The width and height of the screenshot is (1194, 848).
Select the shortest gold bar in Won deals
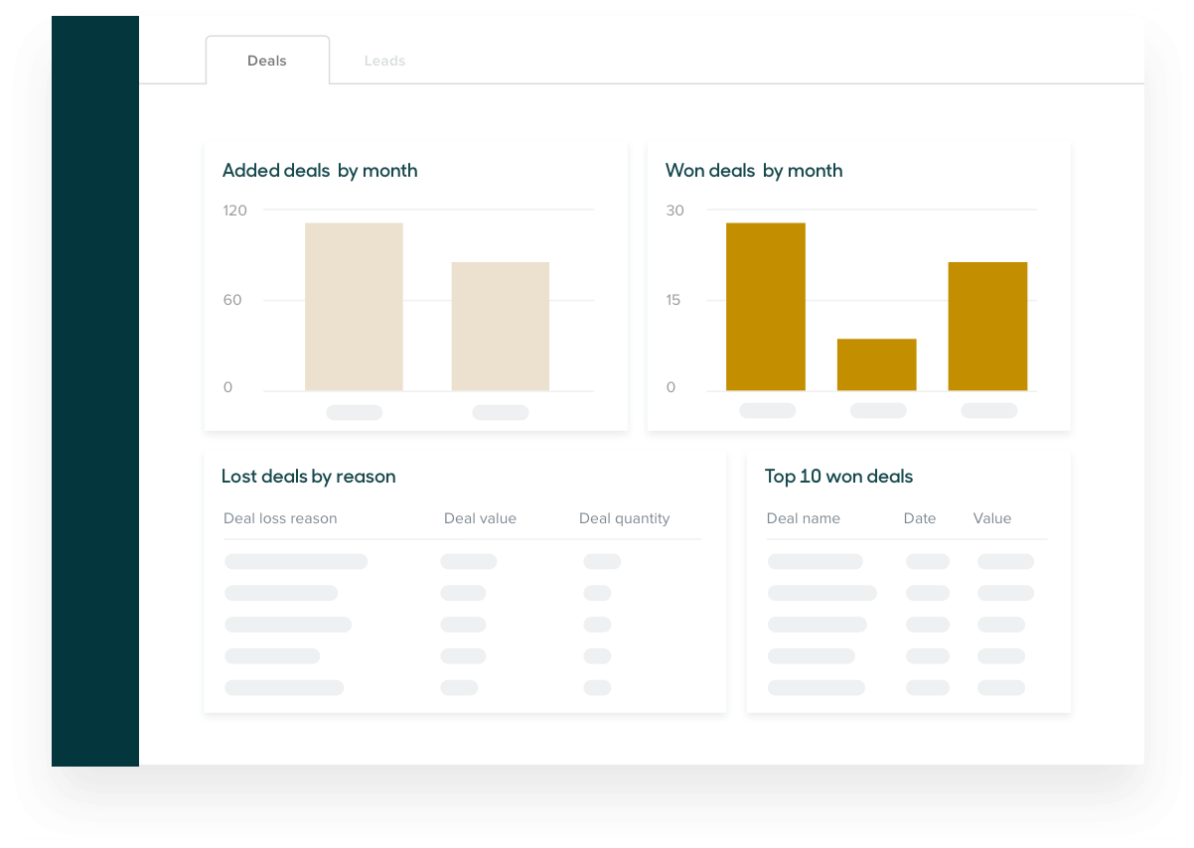pos(877,364)
